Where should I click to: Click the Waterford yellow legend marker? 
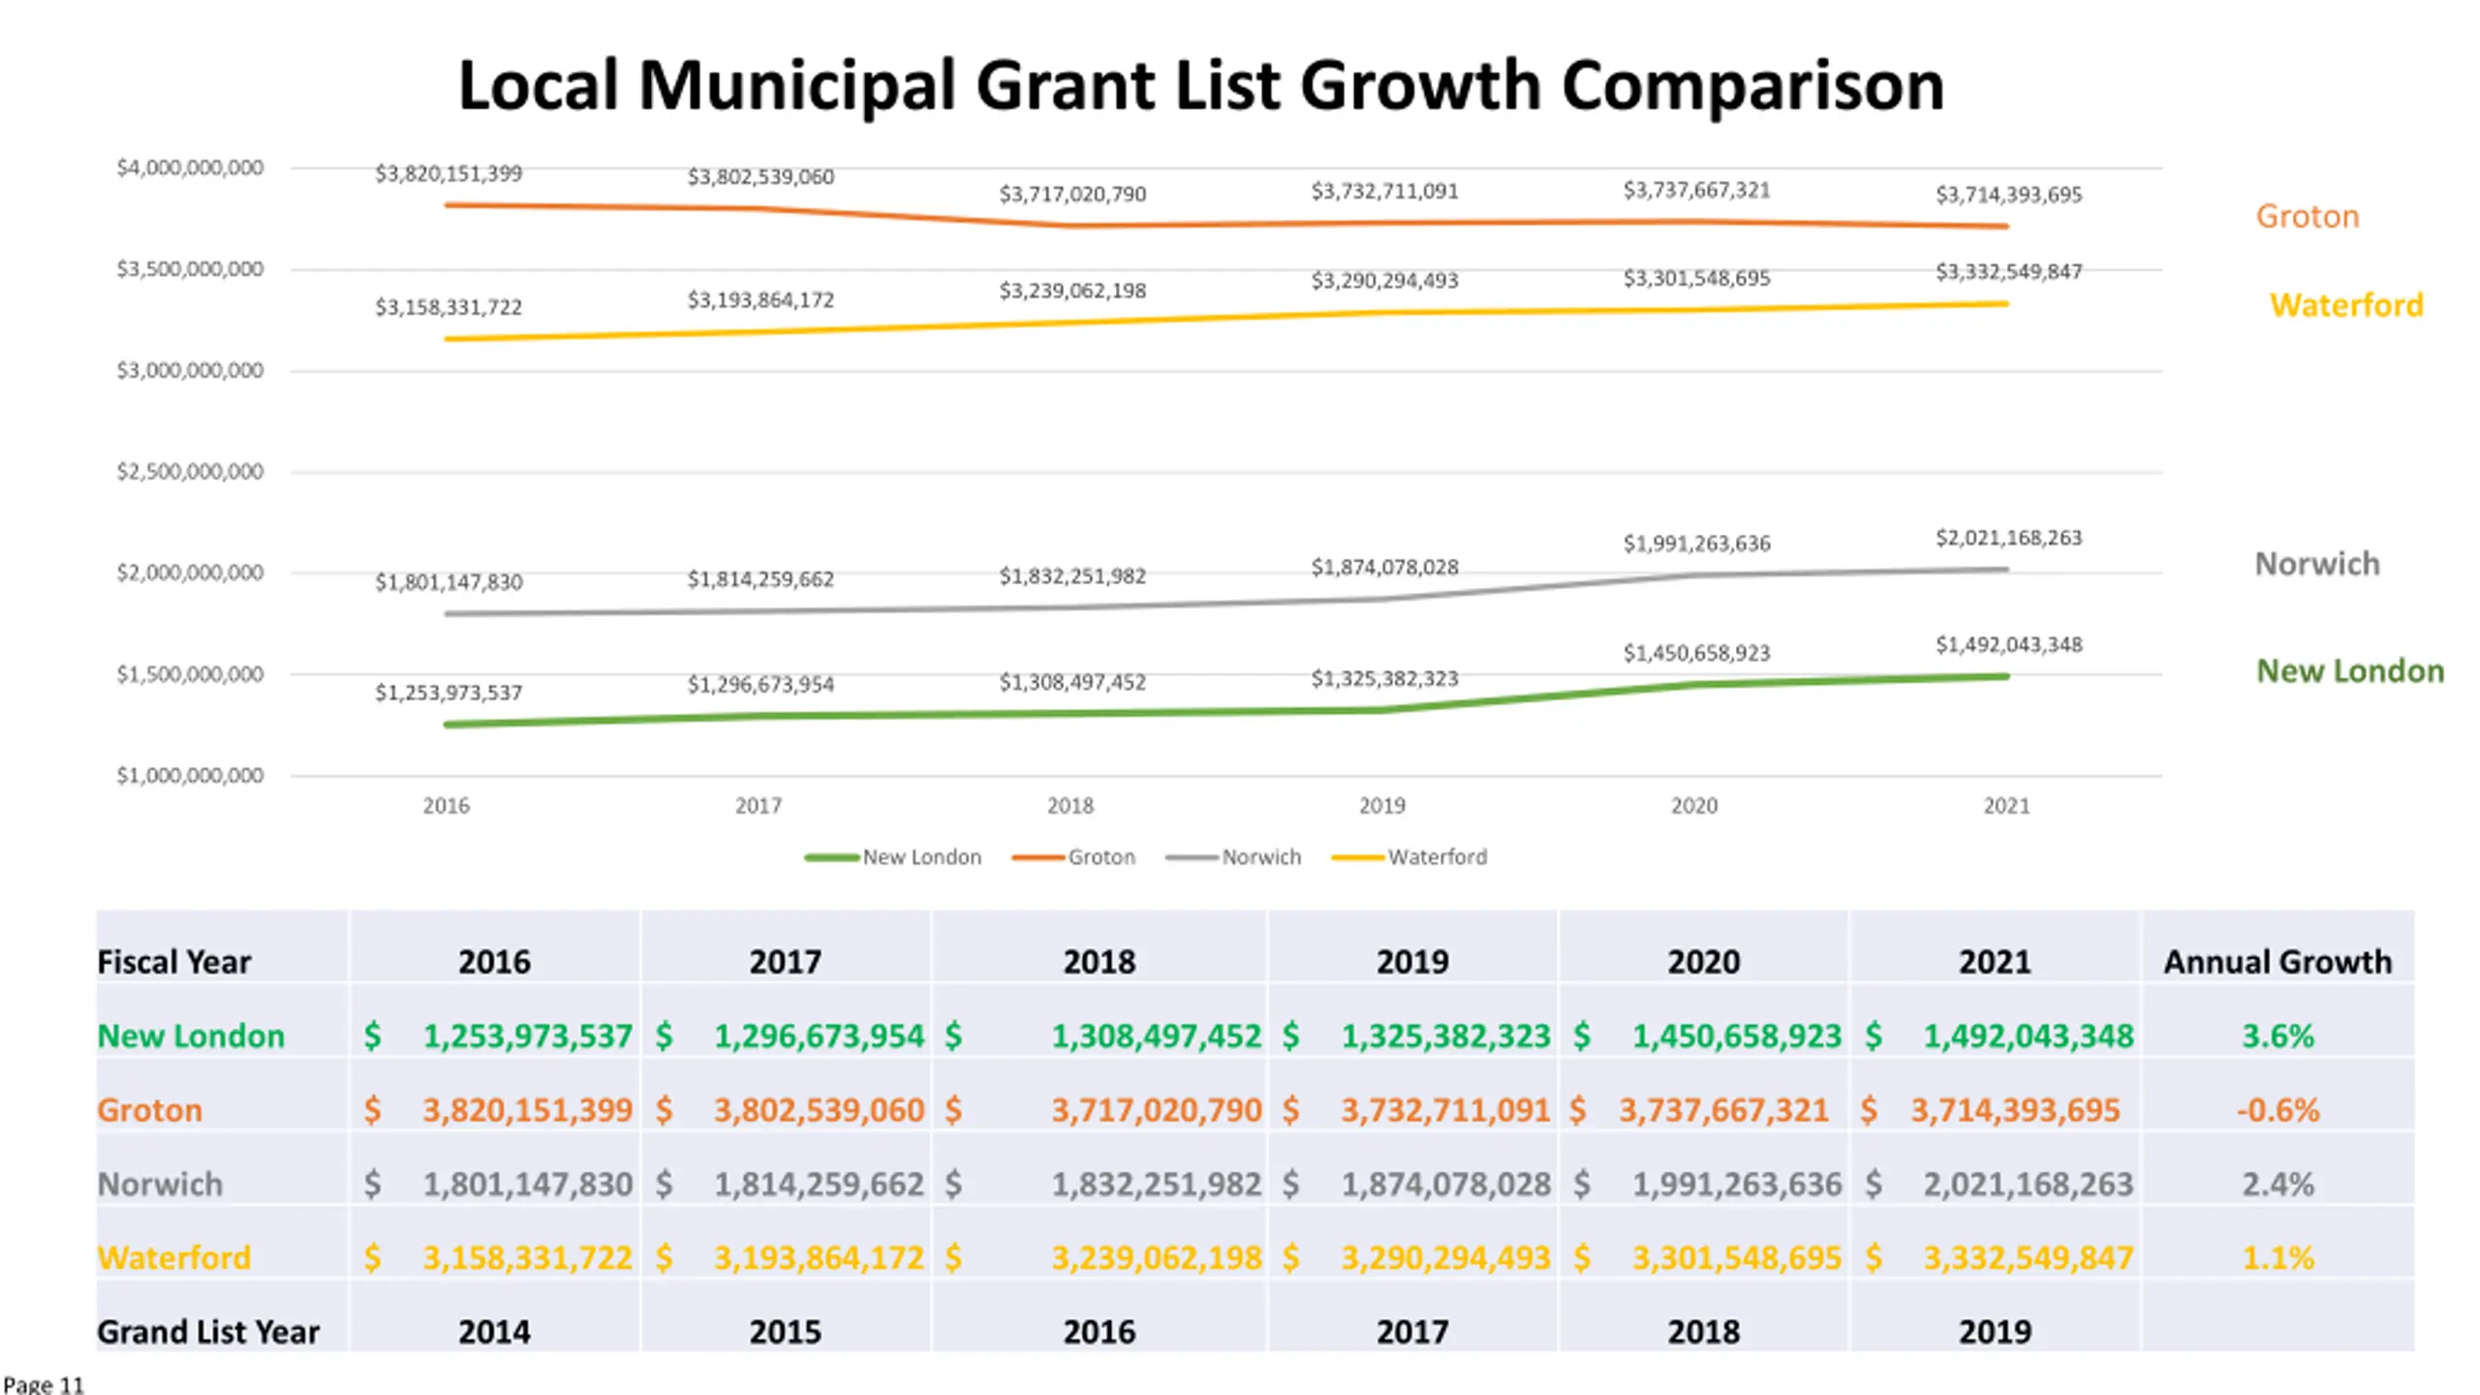1358,857
